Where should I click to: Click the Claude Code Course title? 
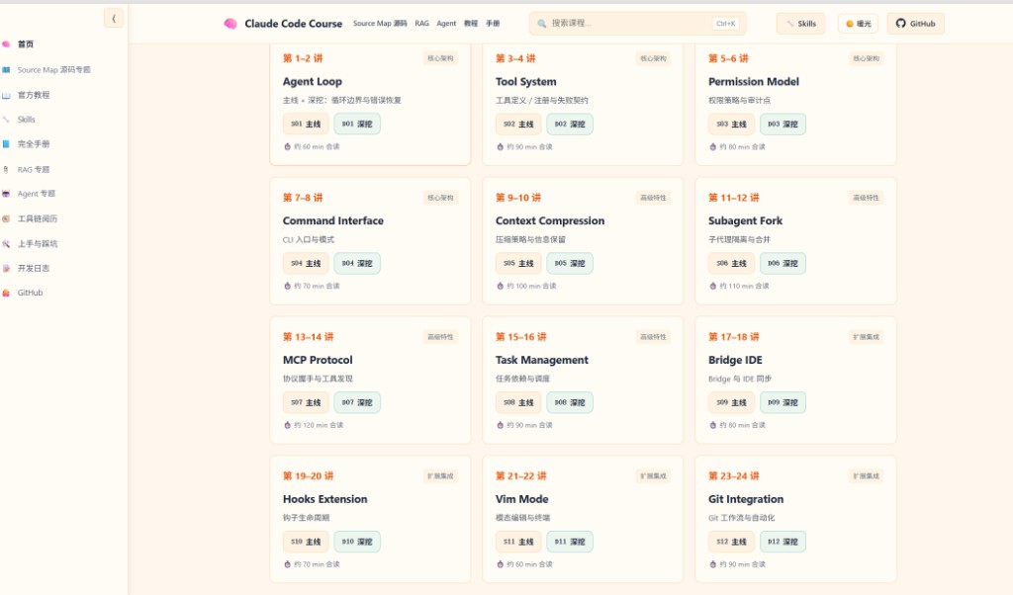click(293, 24)
